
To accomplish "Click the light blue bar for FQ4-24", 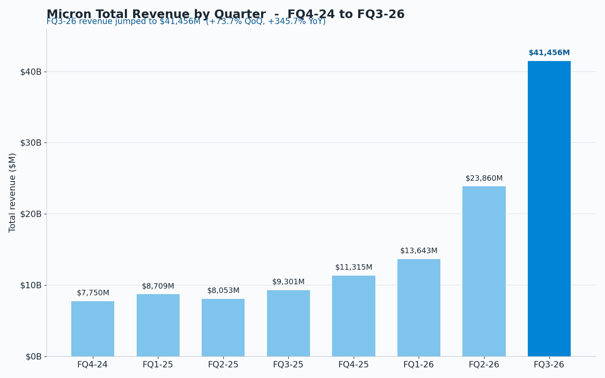I will tap(93, 329).
